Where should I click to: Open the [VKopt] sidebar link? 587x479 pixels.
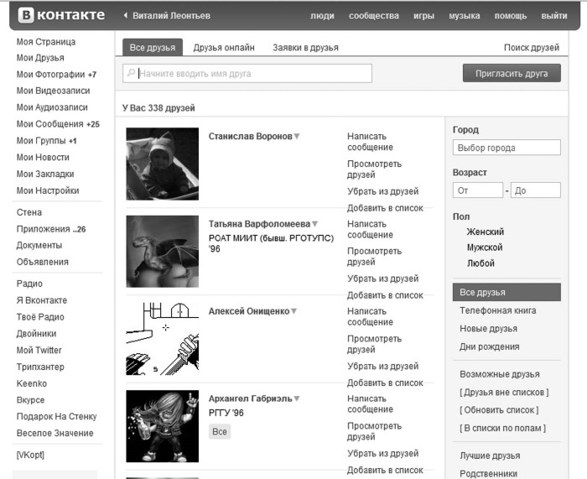pyautogui.click(x=30, y=455)
